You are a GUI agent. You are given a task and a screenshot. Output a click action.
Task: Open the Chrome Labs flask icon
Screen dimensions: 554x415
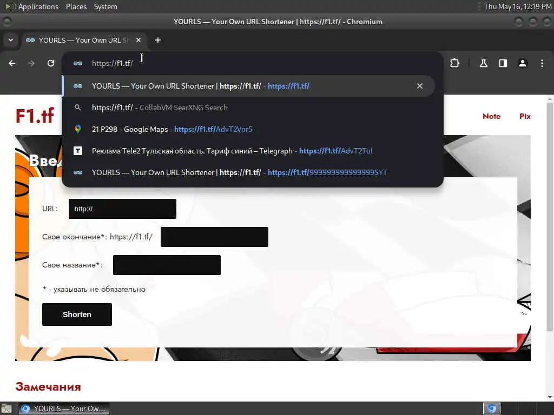(483, 63)
